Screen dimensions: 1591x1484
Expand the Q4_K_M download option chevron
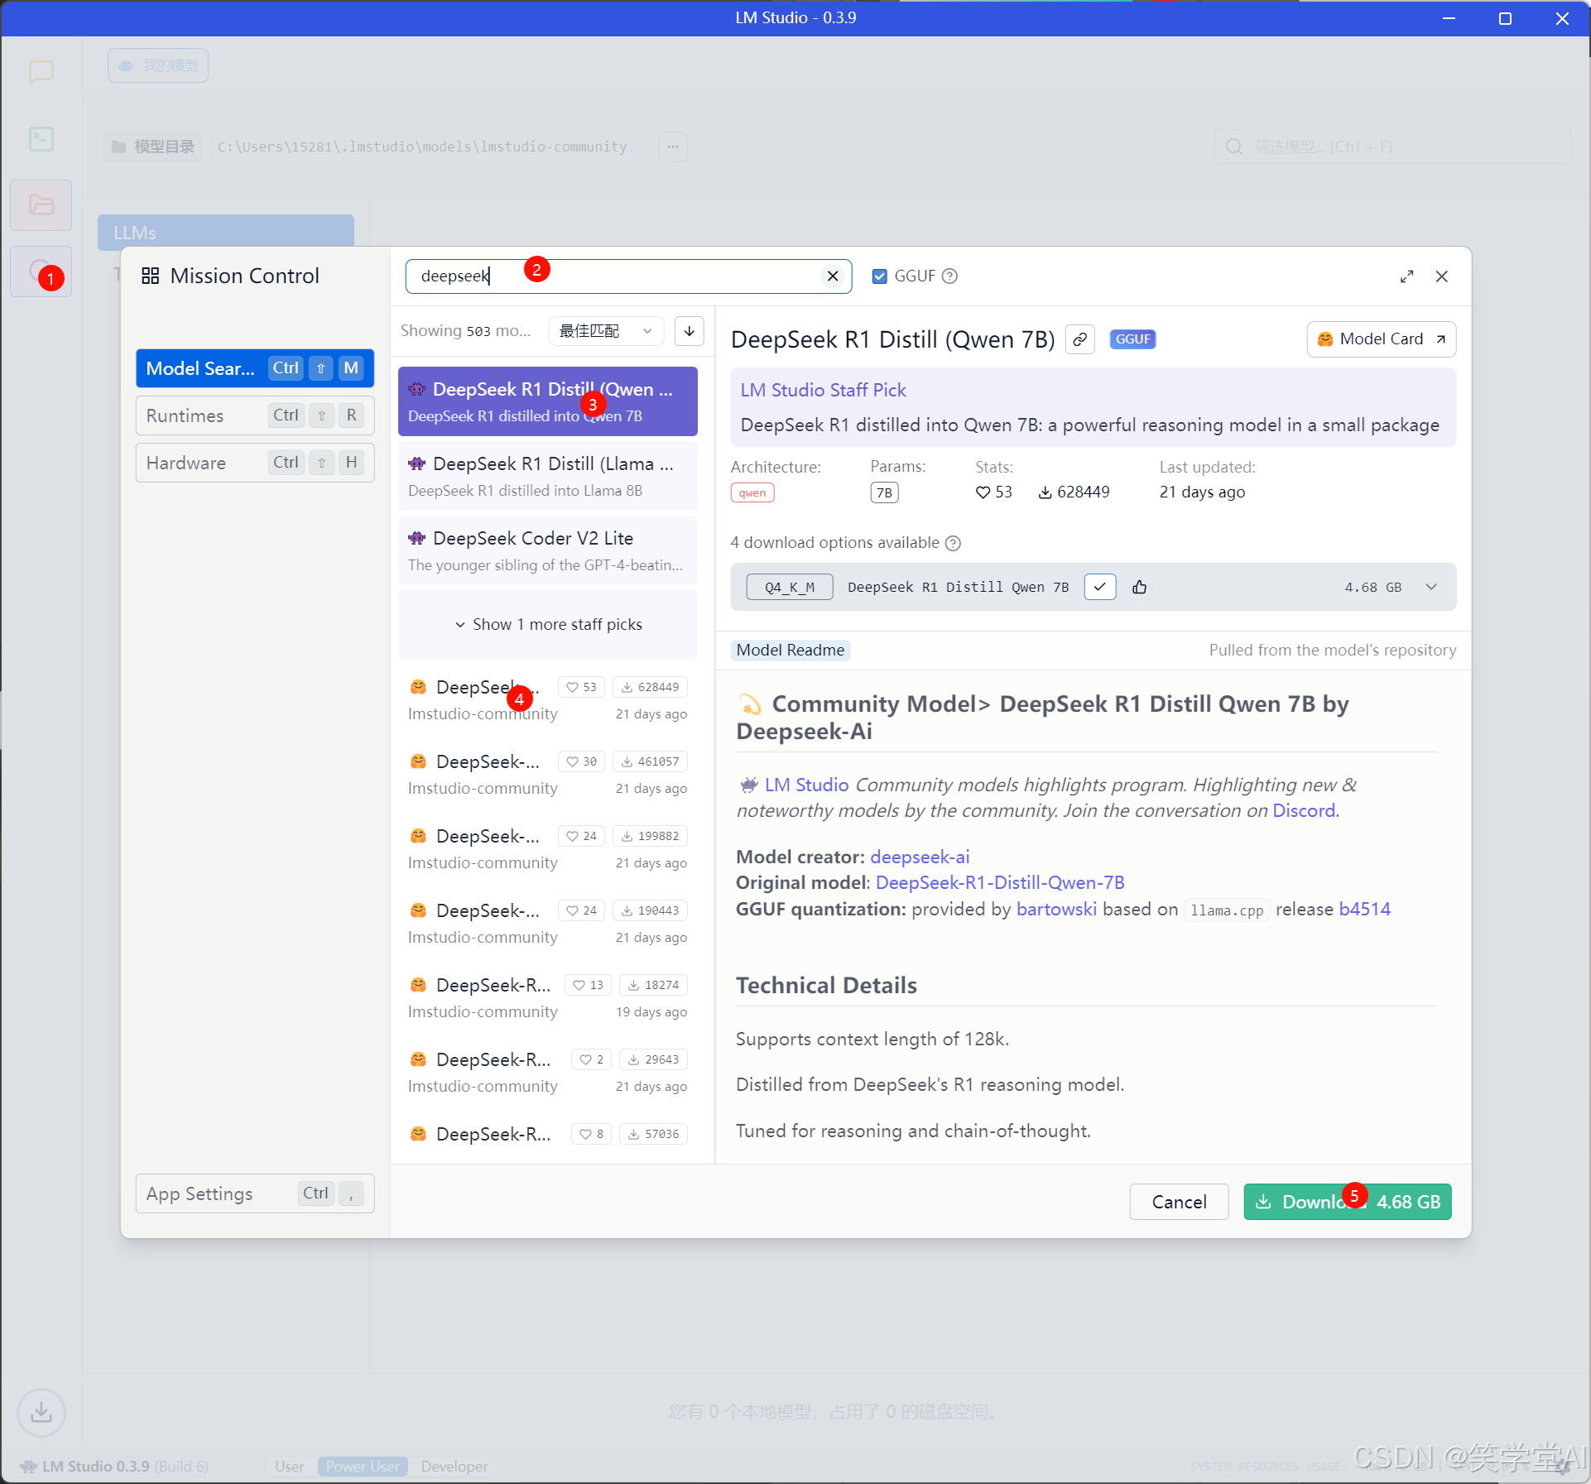click(1431, 587)
